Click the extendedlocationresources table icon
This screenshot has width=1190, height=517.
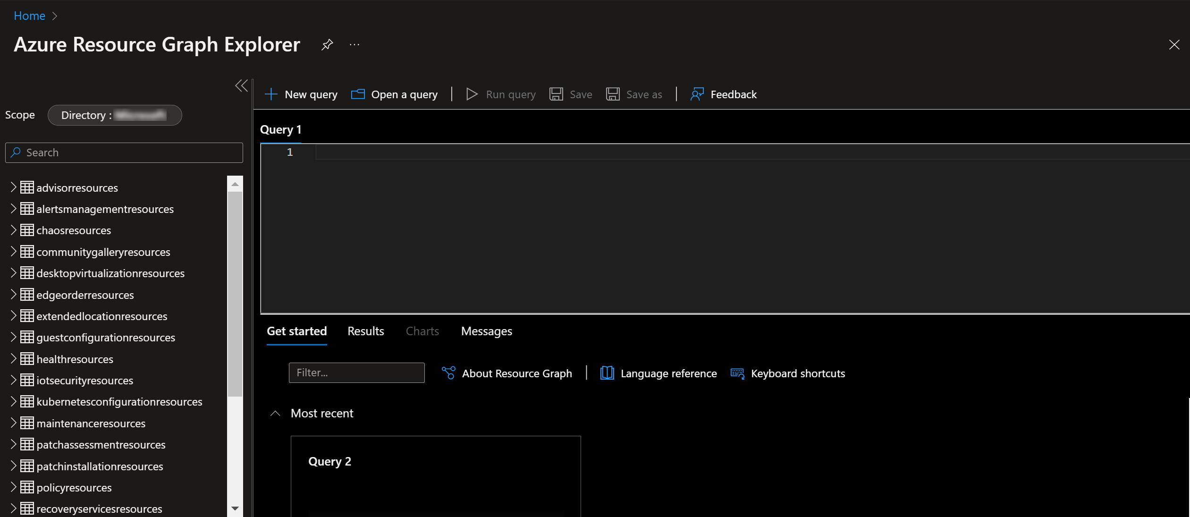[27, 316]
